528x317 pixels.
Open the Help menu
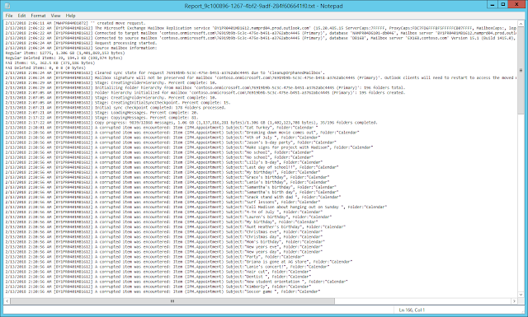(x=70, y=16)
